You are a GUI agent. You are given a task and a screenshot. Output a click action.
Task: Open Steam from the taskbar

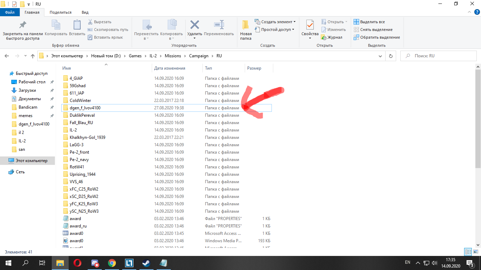point(146,263)
